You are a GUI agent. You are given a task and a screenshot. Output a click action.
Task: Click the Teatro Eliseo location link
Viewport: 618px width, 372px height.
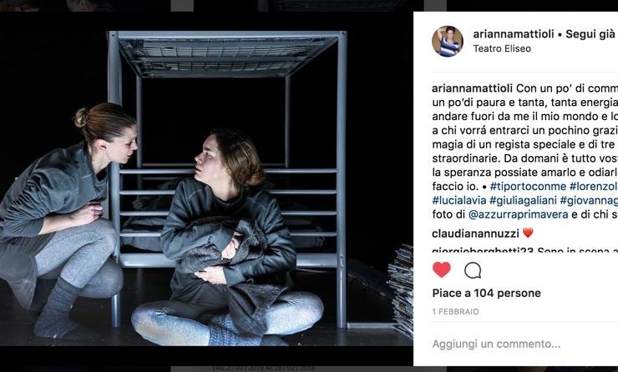click(502, 48)
